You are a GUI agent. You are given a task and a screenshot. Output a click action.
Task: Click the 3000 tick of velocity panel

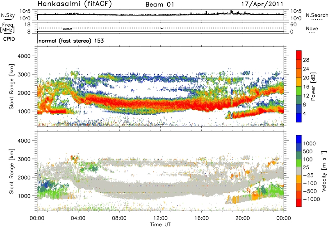24,159
